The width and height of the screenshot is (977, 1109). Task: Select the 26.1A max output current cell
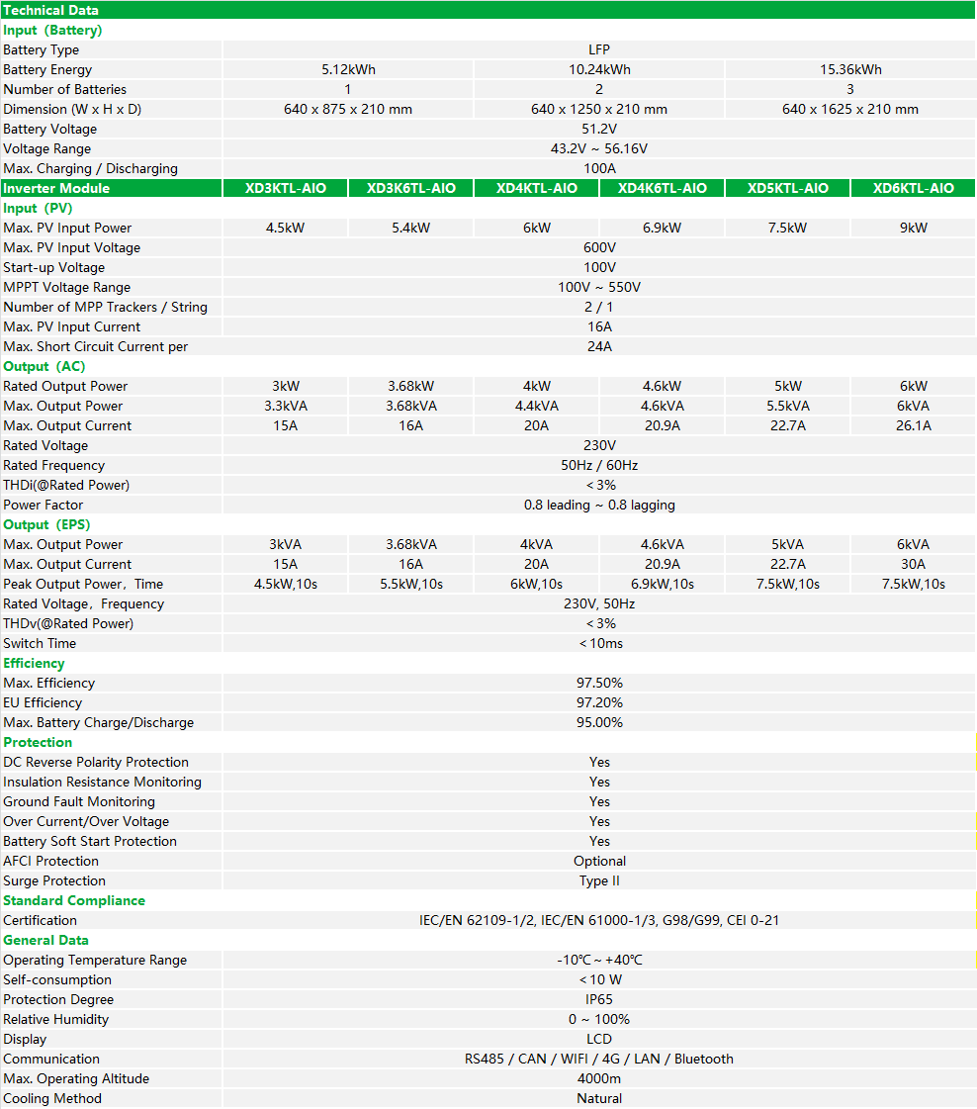(x=913, y=425)
